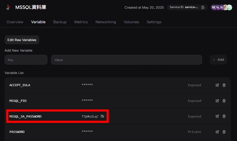The width and height of the screenshot is (237, 141).
Task: Open the Settings tab
Action: click(154, 22)
